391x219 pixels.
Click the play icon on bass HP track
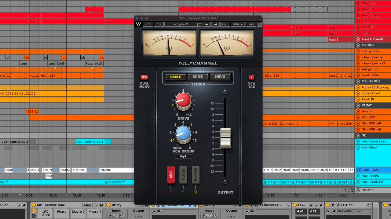pos(358,27)
